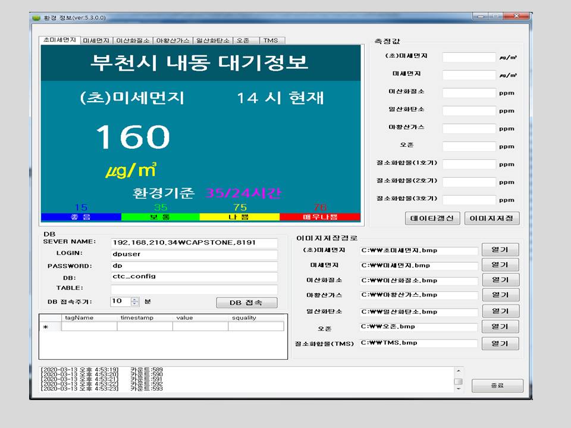This screenshot has height=428, width=571.
Task: Exit the program with 종료 button
Action: pyautogui.click(x=497, y=385)
